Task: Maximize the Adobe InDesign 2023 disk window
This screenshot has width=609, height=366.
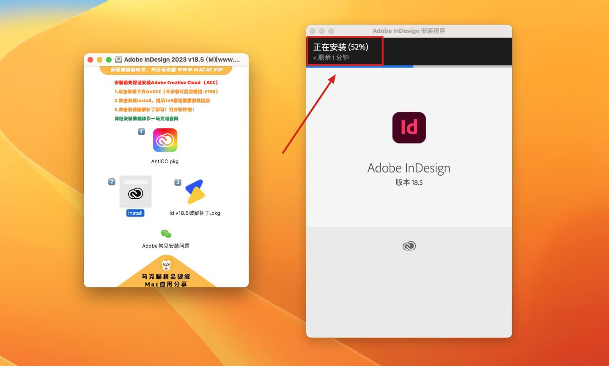Action: coord(109,60)
